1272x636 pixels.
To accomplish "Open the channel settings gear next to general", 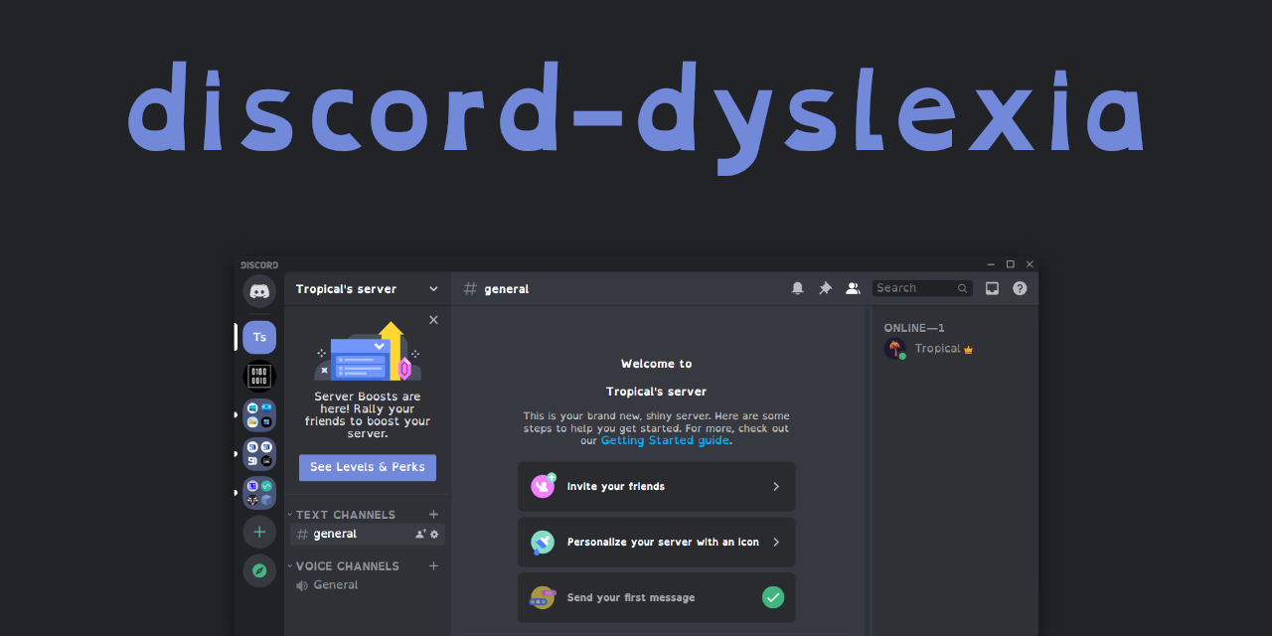I will point(433,534).
